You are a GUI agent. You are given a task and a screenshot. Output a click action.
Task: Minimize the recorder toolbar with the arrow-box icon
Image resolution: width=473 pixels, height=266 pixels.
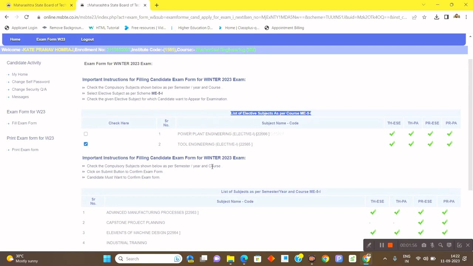[459, 245]
